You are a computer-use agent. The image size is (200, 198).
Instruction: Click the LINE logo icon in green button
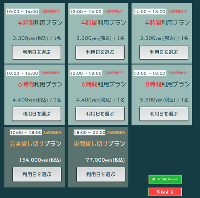[154, 179]
